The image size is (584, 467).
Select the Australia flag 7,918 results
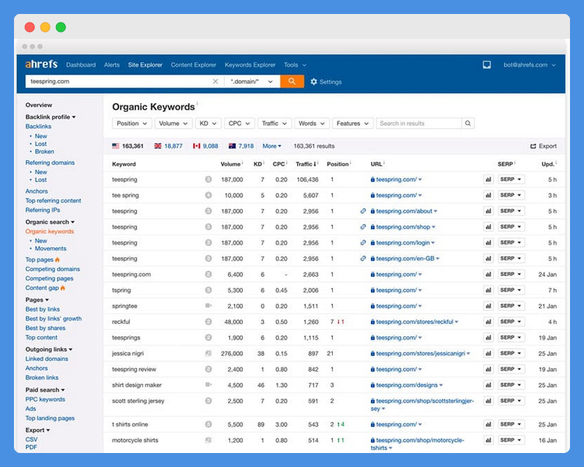241,146
